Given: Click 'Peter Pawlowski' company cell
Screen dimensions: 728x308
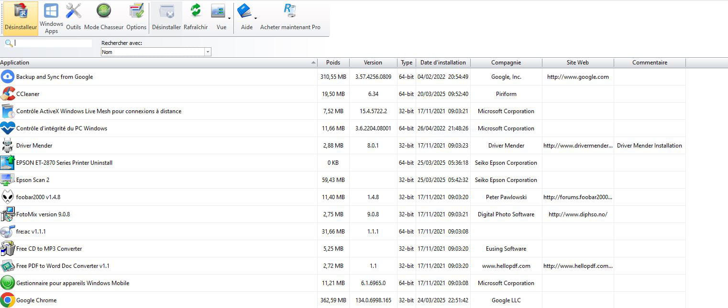Looking at the screenshot, I should (x=506, y=197).
